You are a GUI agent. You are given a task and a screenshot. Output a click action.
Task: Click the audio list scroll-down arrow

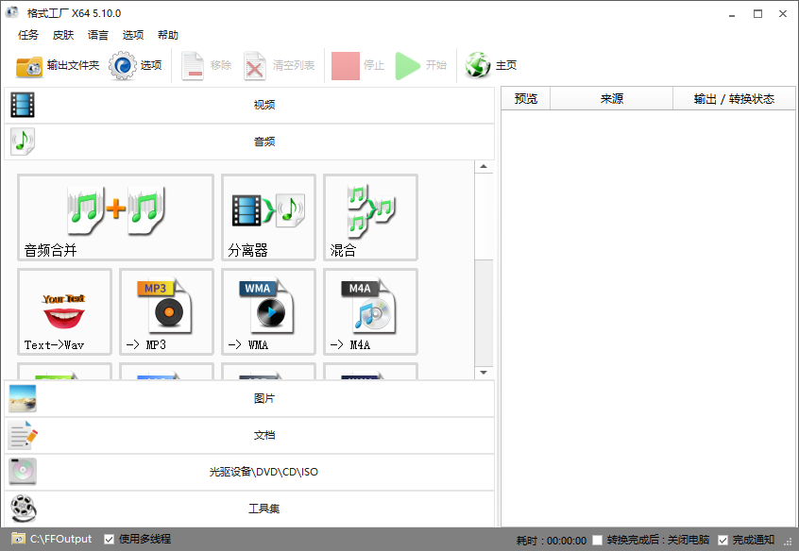484,373
